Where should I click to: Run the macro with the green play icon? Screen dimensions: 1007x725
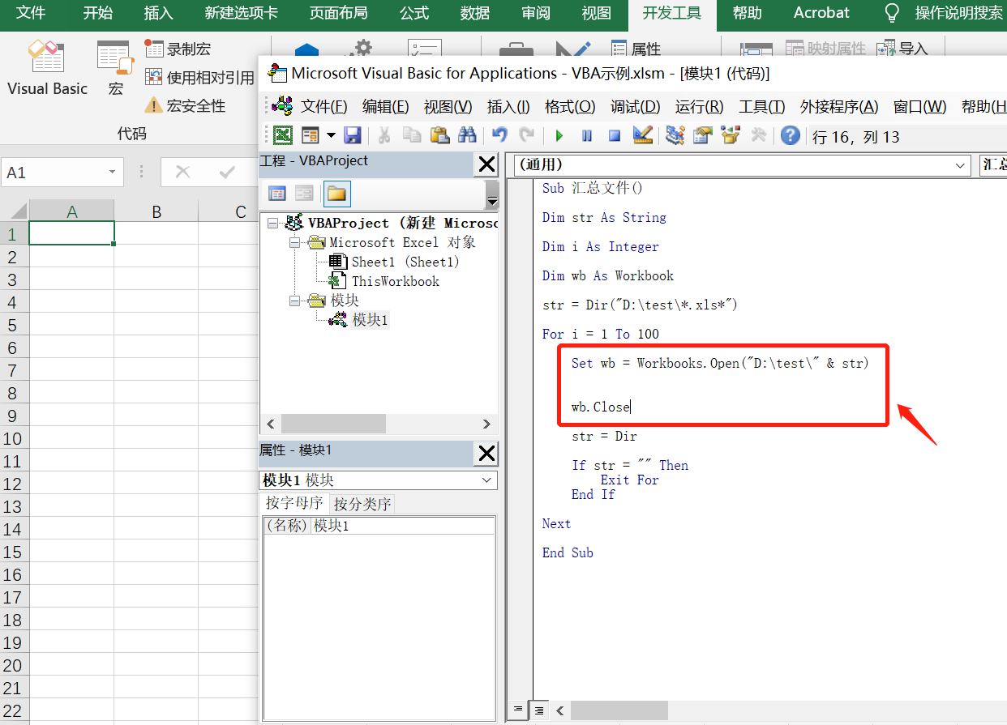coord(559,136)
